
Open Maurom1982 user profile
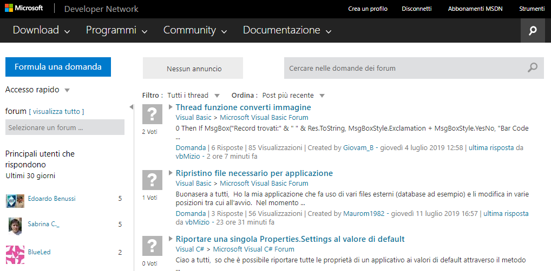click(363, 213)
